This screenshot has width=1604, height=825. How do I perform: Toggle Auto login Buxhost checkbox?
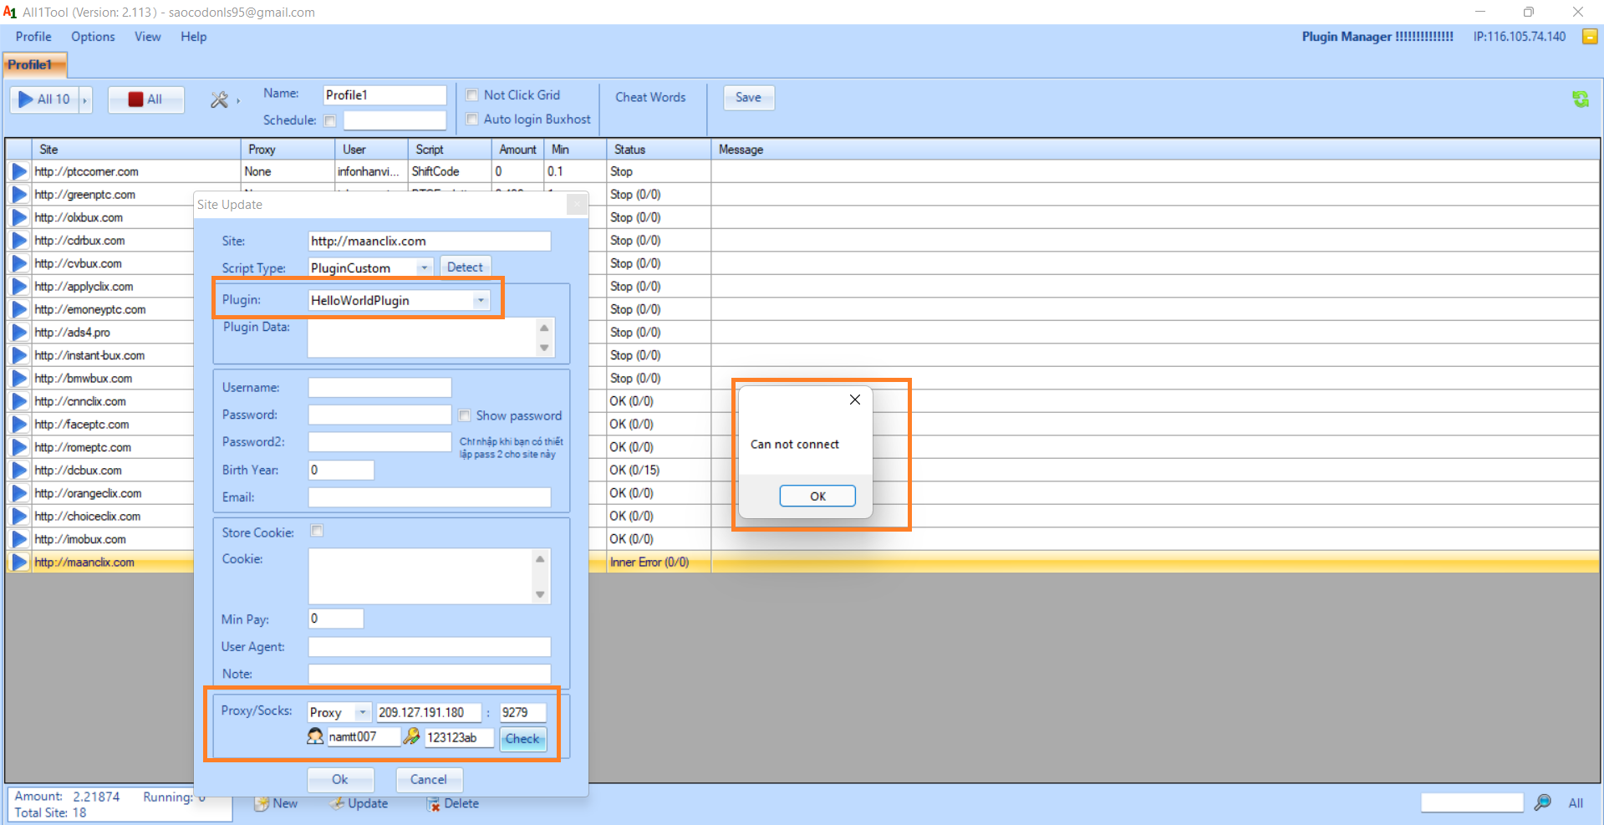pyautogui.click(x=472, y=120)
